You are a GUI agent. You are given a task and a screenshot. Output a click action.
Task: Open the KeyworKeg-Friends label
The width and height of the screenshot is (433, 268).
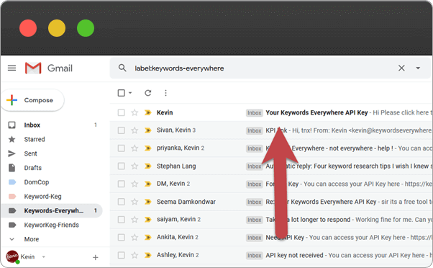click(x=52, y=225)
